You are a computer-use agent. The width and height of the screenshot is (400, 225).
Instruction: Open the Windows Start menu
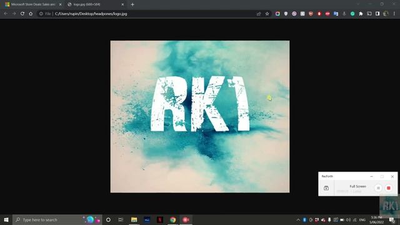click(6, 219)
